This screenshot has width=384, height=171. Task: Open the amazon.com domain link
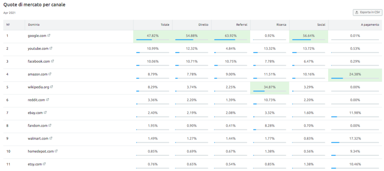pos(38,74)
